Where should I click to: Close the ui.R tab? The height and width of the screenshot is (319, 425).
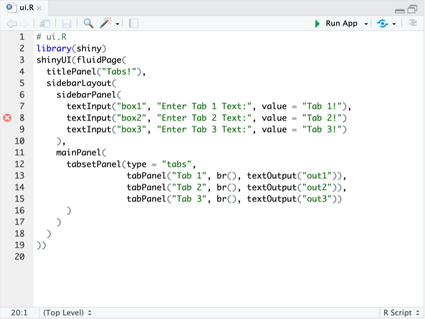39,8
